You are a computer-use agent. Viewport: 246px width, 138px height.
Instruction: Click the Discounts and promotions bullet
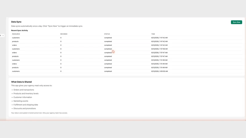(25, 109)
